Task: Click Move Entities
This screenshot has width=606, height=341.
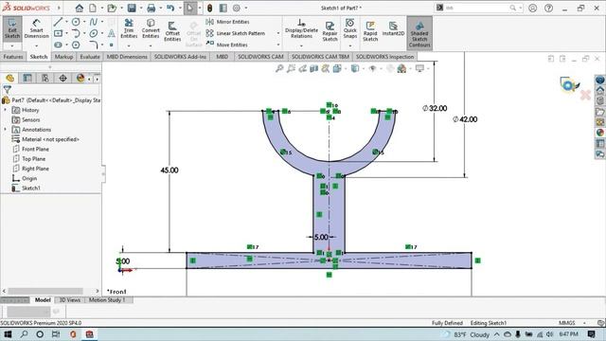Action: pyautogui.click(x=227, y=45)
